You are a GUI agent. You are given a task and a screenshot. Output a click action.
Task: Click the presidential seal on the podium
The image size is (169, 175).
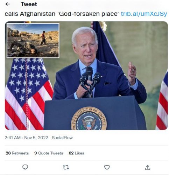[89, 118]
